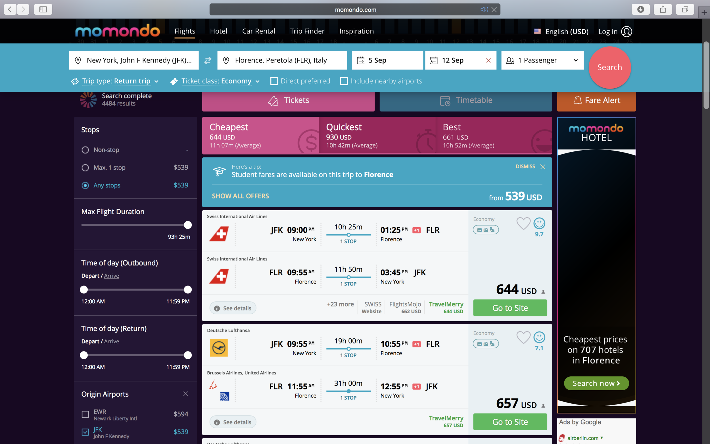The height and width of the screenshot is (444, 710).
Task: Expand See details on 657 USD offer
Action: [x=233, y=422]
